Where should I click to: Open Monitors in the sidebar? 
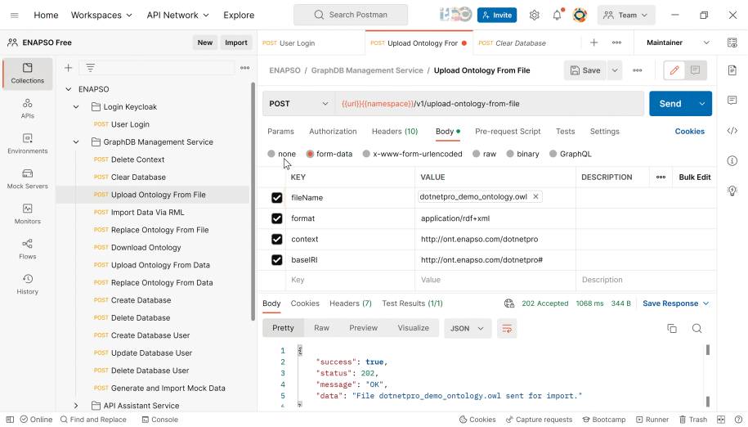[28, 214]
